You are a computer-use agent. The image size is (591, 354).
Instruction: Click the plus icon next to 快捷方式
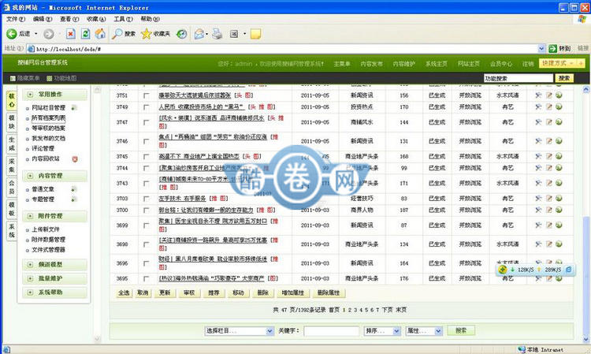click(x=581, y=63)
